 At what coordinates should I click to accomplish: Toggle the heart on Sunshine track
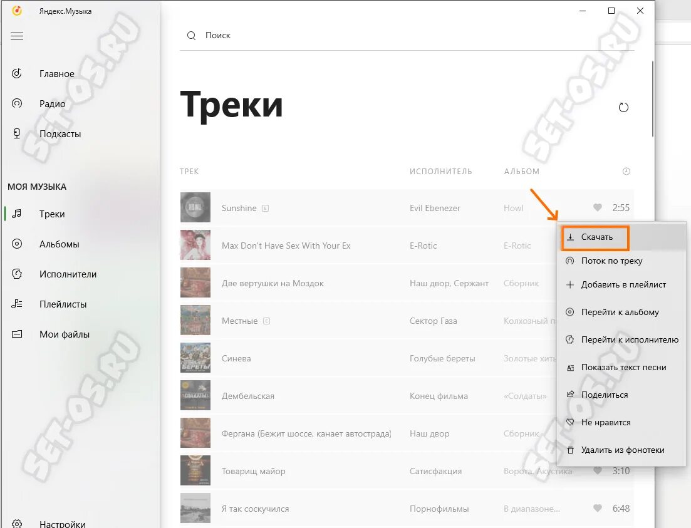point(597,207)
